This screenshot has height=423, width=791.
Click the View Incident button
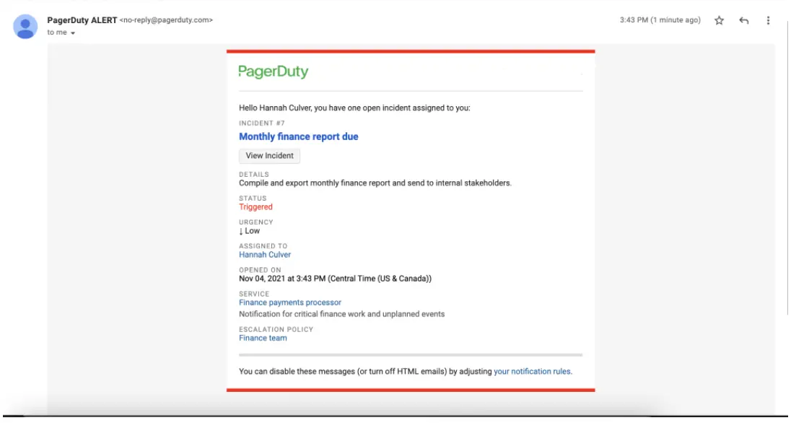(x=269, y=155)
